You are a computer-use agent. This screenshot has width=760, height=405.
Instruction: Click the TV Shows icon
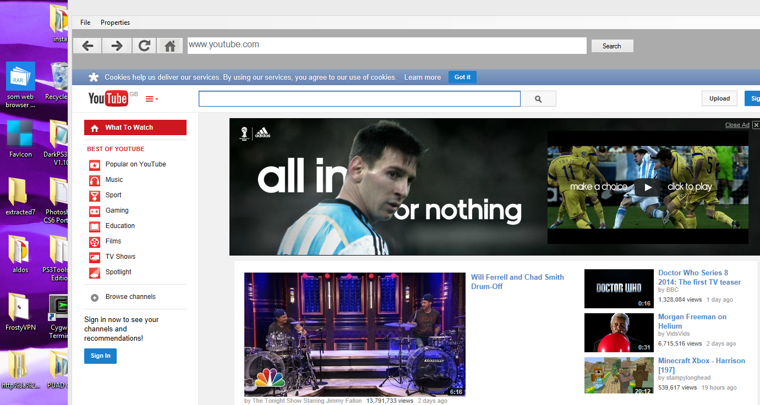pyautogui.click(x=95, y=257)
